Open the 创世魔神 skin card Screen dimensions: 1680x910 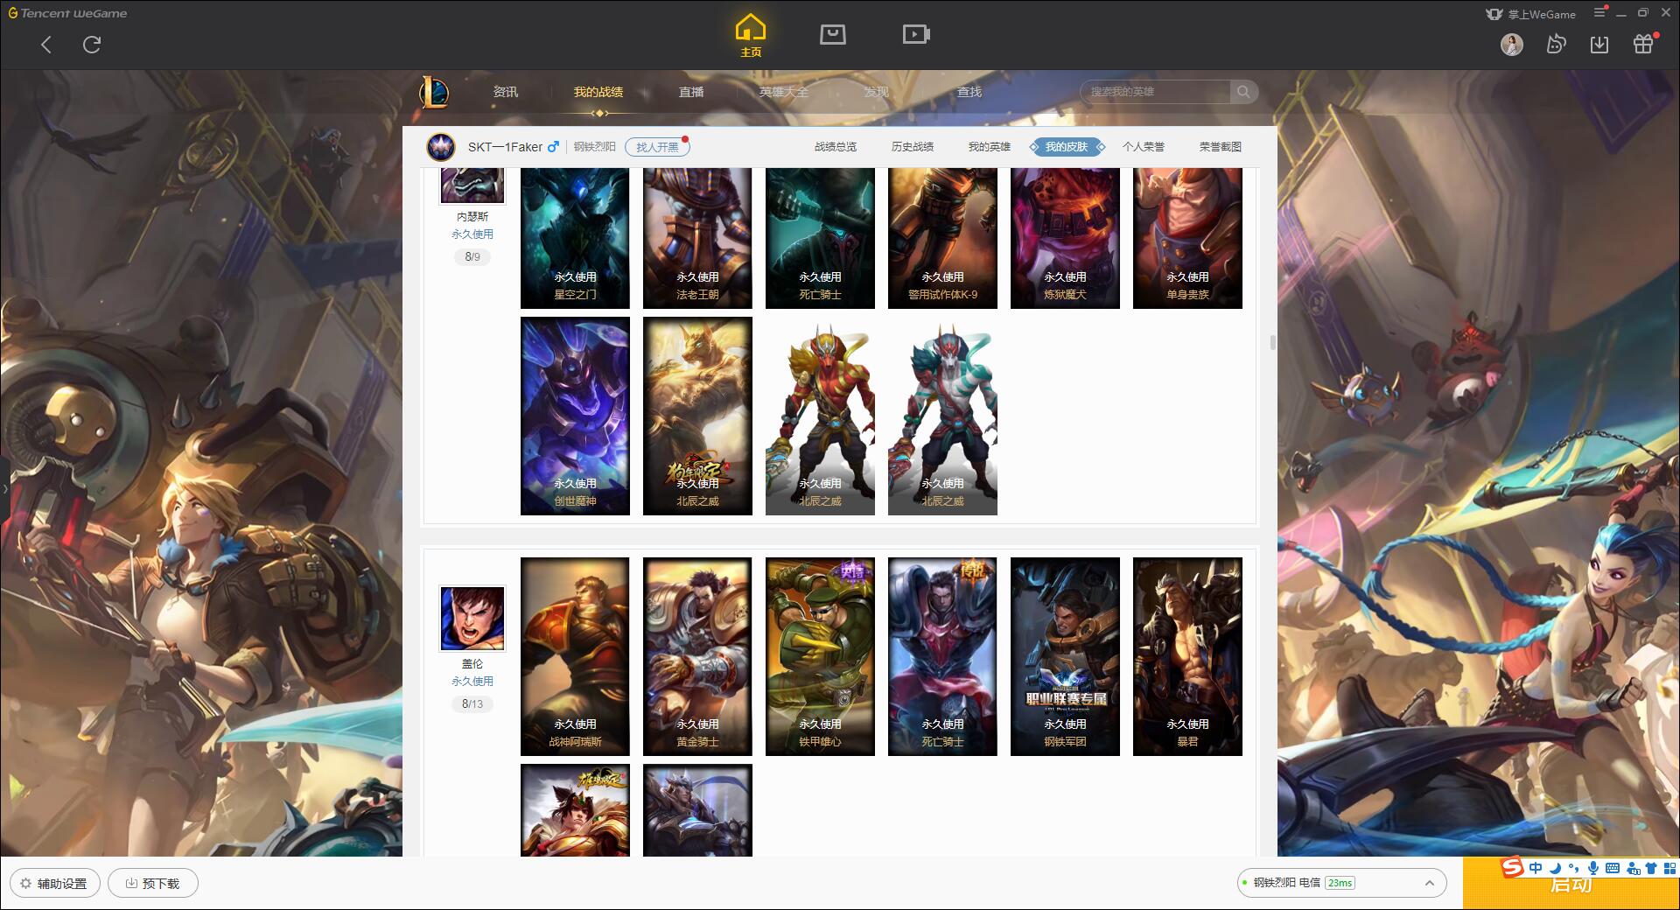(x=575, y=416)
